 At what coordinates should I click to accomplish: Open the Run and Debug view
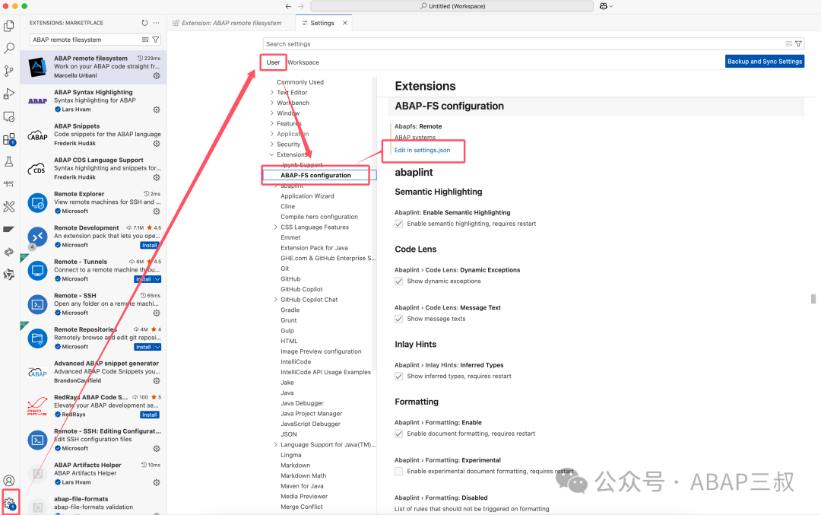[x=9, y=94]
